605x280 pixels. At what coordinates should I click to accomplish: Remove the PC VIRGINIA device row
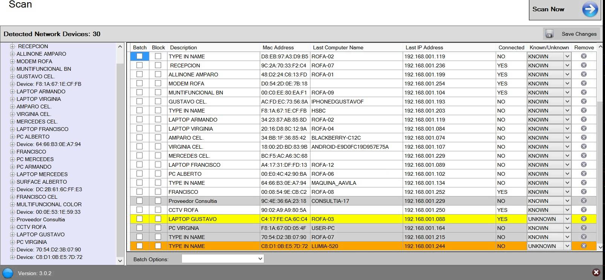584,228
